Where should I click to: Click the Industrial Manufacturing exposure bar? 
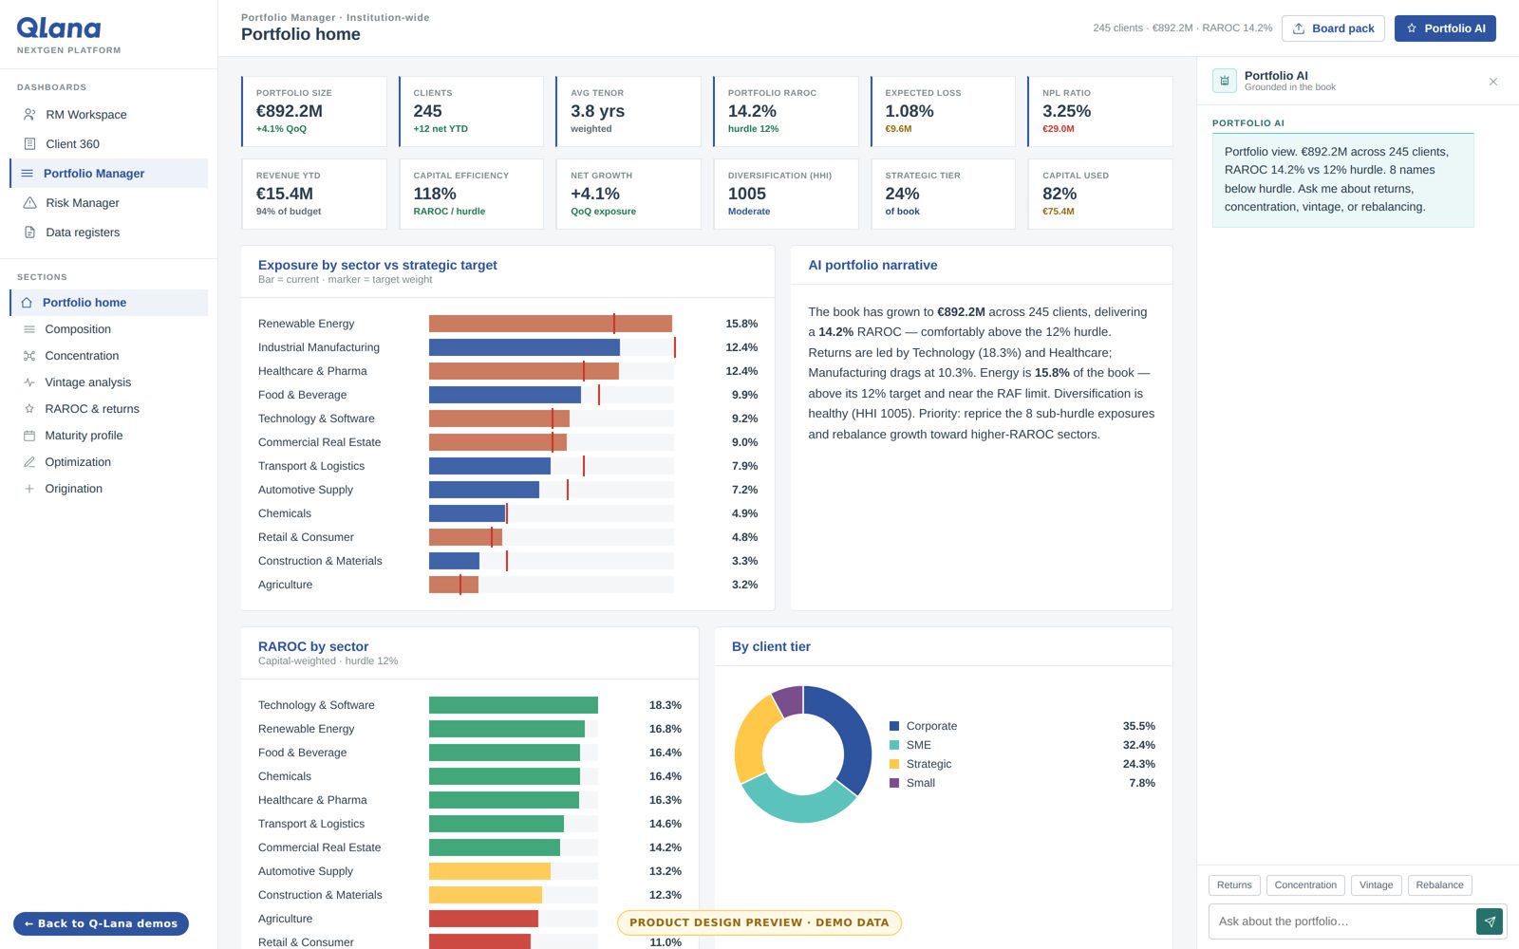click(524, 347)
